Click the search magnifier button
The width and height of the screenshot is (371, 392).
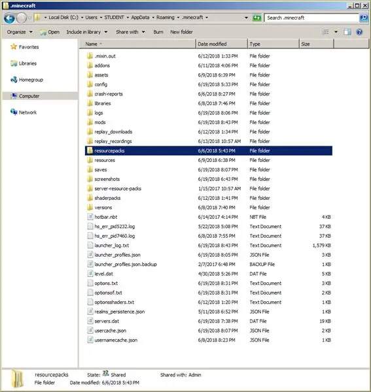pos(363,18)
